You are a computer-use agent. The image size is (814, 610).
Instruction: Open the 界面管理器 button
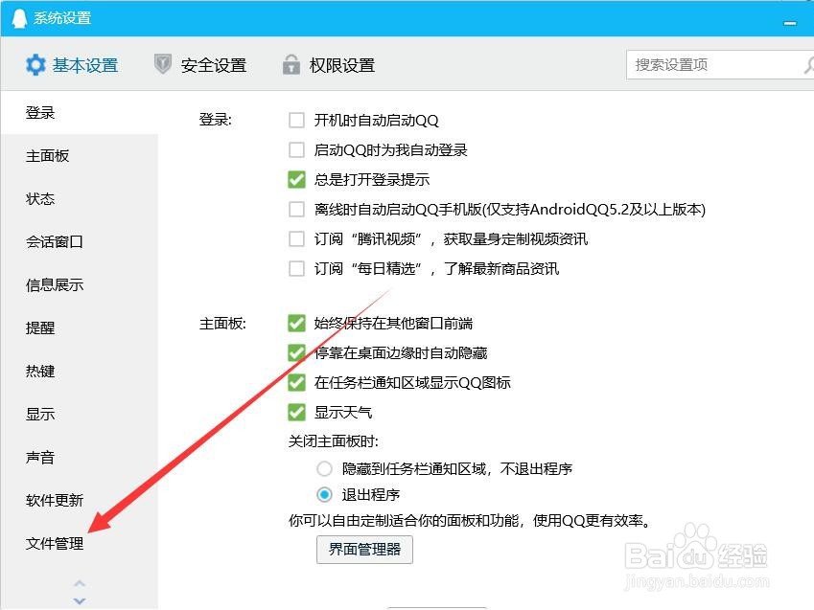click(x=364, y=550)
